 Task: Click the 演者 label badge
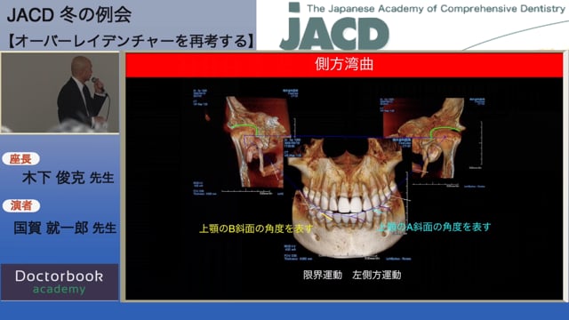(x=21, y=205)
